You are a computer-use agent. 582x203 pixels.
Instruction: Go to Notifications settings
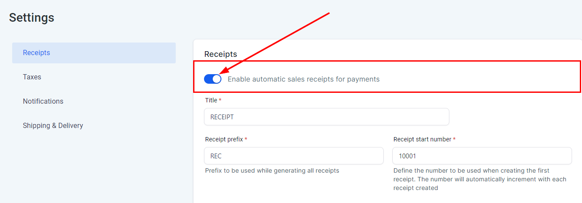point(43,101)
